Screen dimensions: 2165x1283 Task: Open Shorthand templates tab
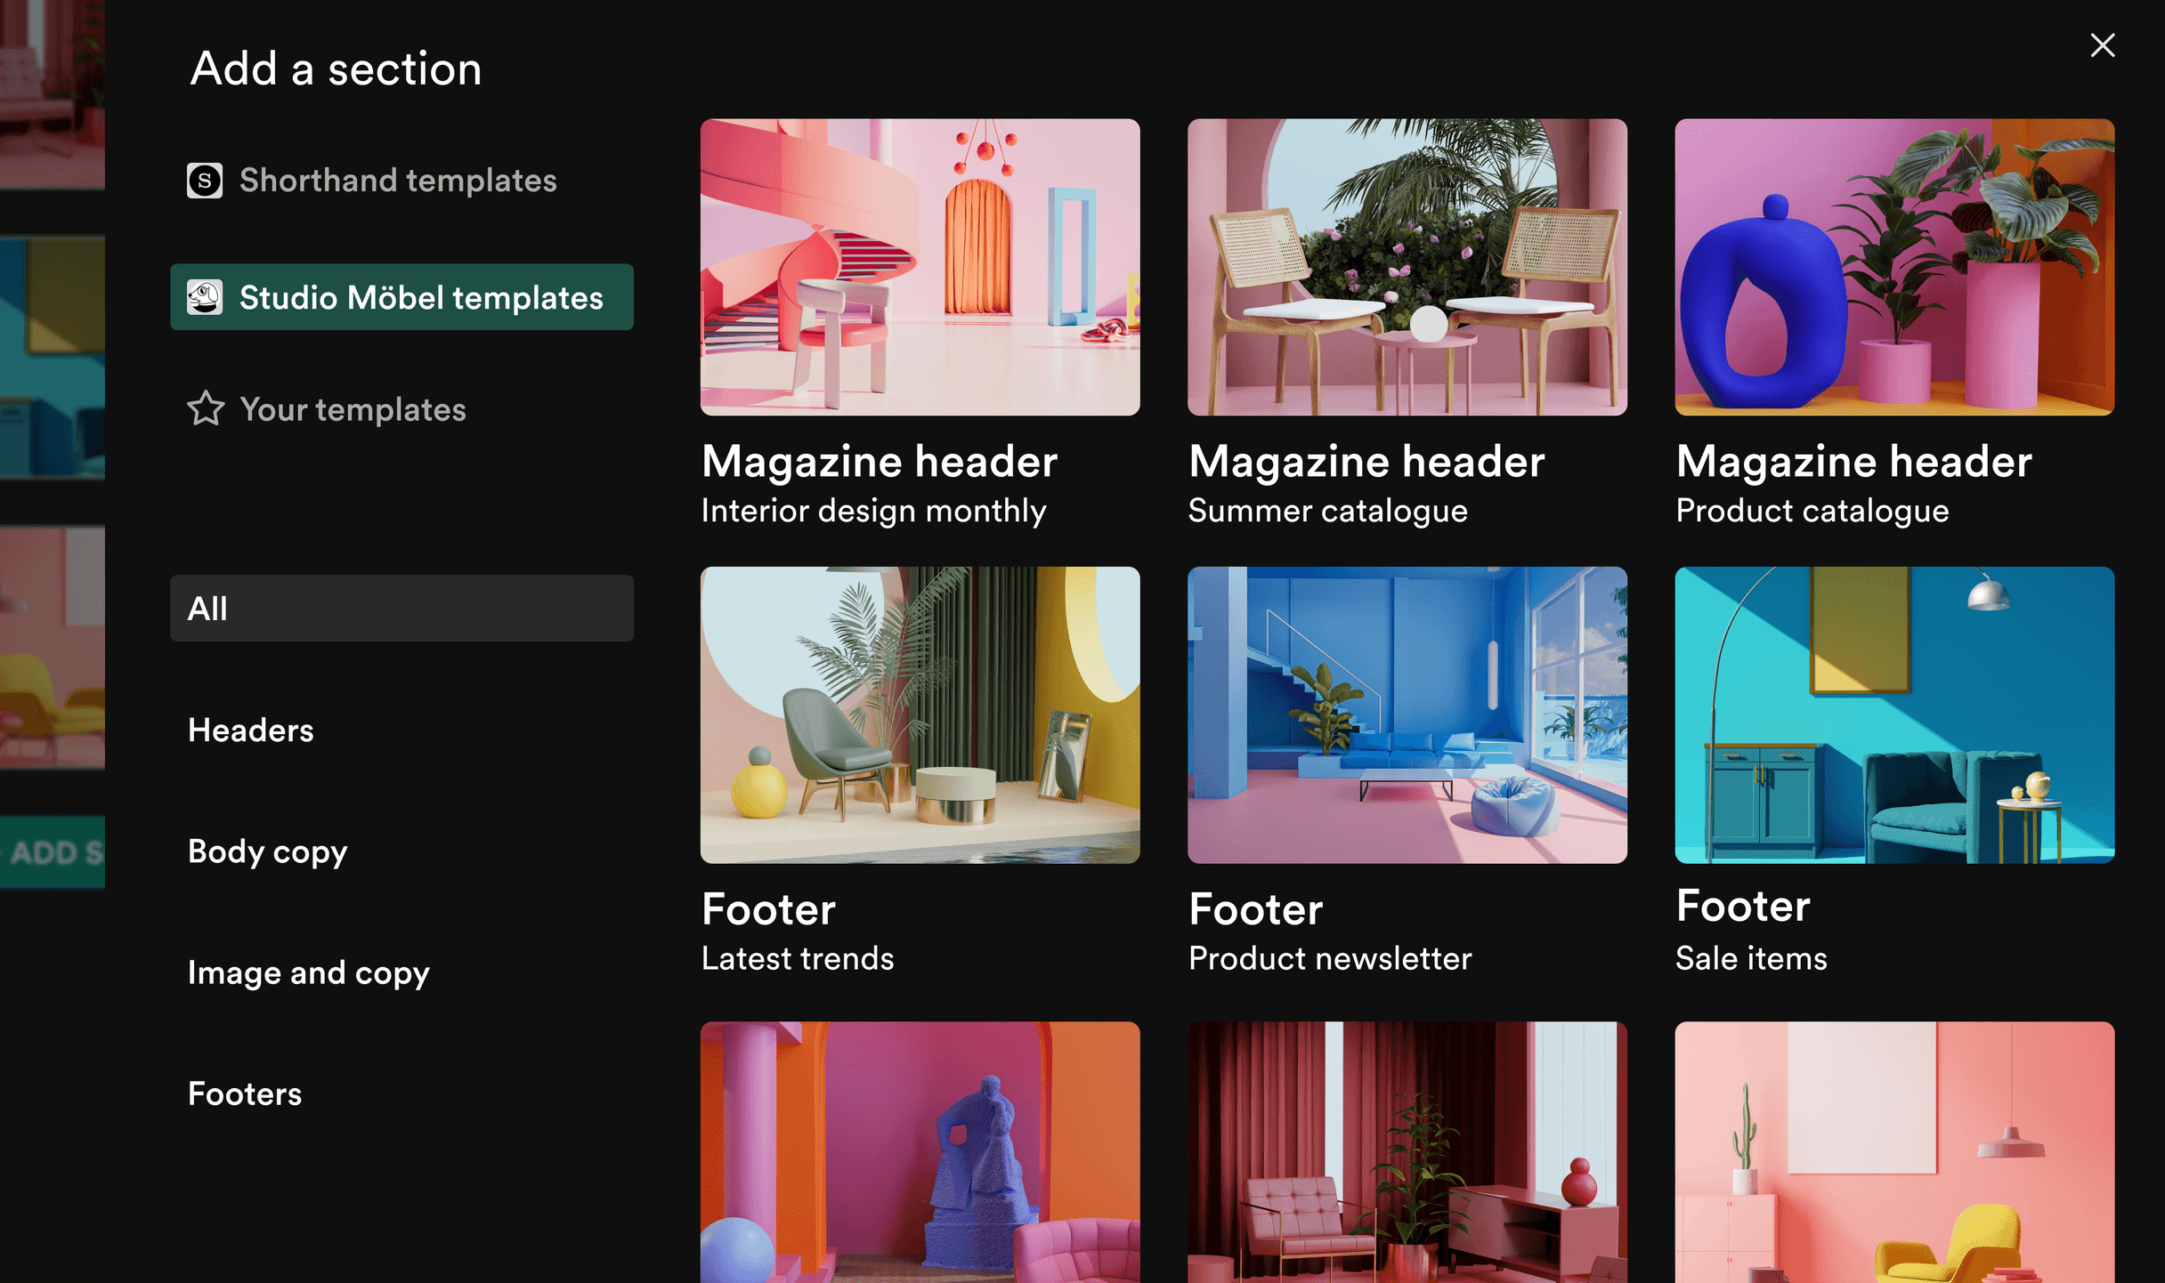point(397,181)
